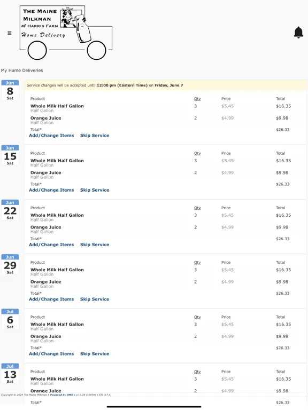308x410 pixels.
Task: Open the Powered by DMS footer link
Action: click(61, 395)
